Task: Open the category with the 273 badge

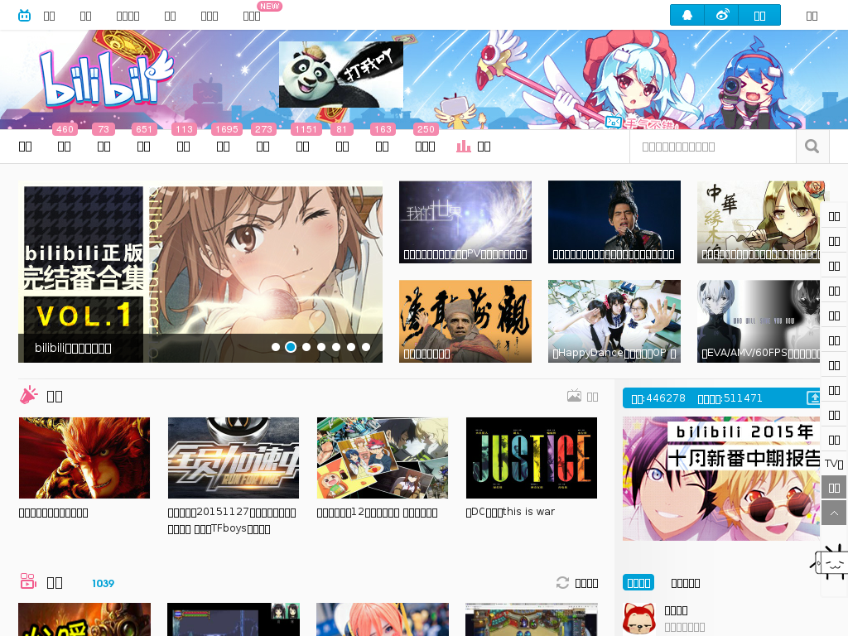Action: (x=263, y=146)
